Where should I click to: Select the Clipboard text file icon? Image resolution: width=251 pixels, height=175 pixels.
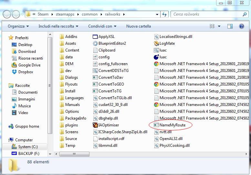tap(95, 50)
